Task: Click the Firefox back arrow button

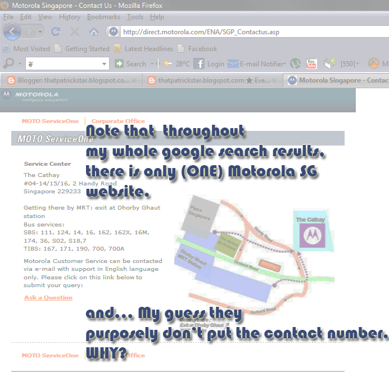Action: [x=12, y=31]
